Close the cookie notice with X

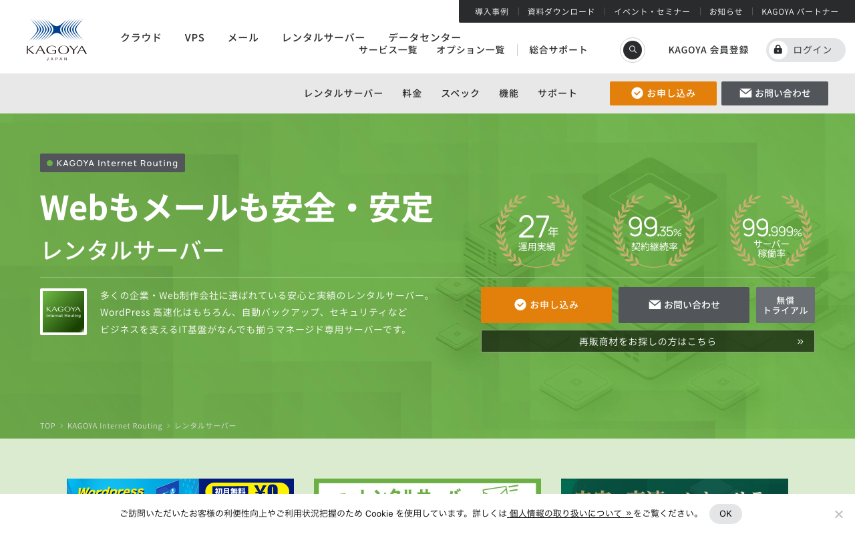(839, 514)
